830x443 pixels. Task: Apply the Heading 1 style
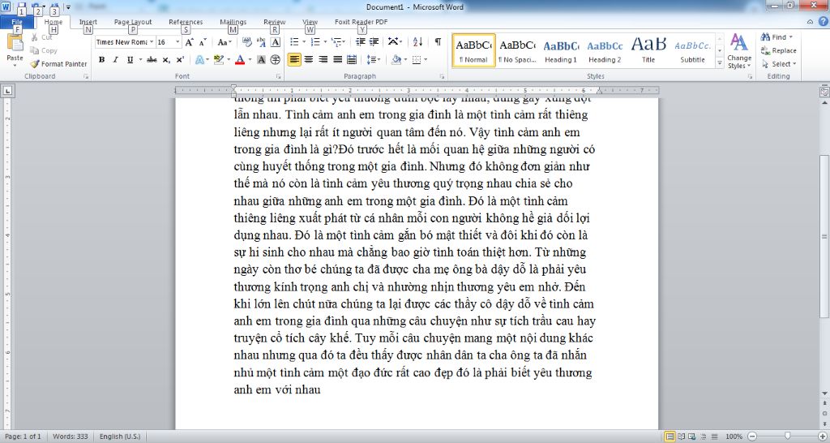[x=561, y=51]
